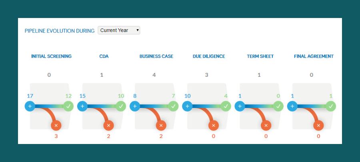Screen dimensions: 360x162
Task: Select the blue plus icon in the CDA stage
Action: pyautogui.click(x=82, y=106)
